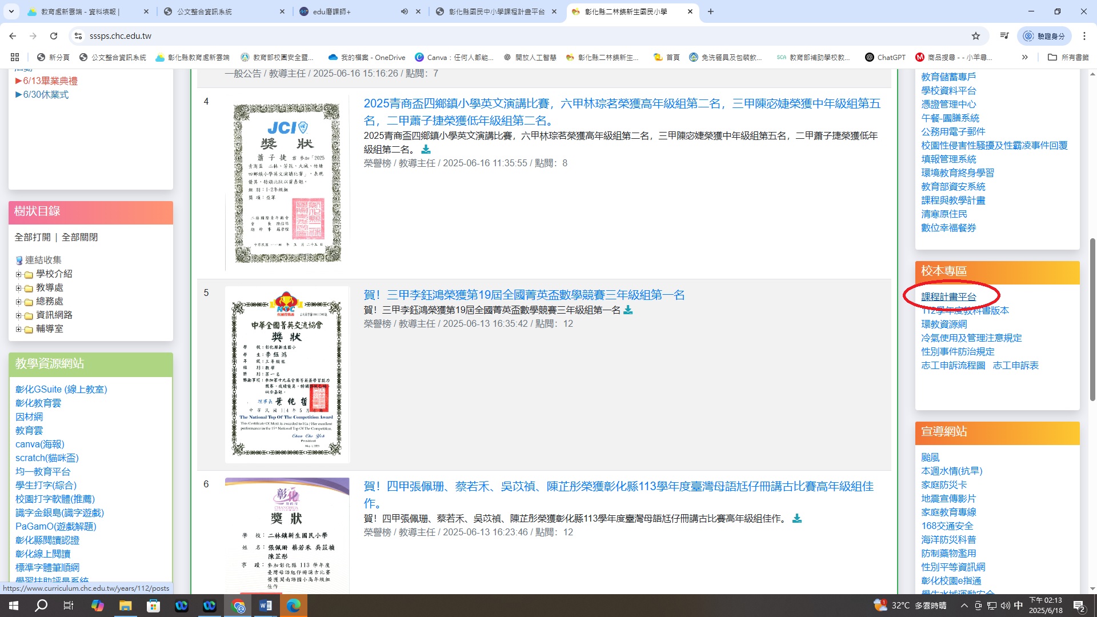Open the 課程計畫平台 link
Screen dimensions: 1097x617
948,297
